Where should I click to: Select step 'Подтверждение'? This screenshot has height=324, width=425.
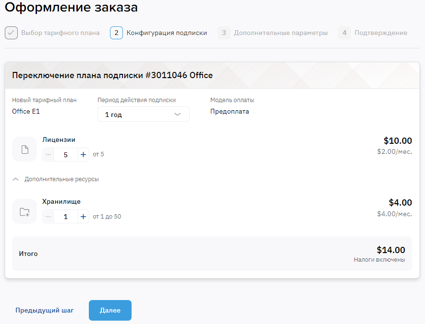(381, 33)
